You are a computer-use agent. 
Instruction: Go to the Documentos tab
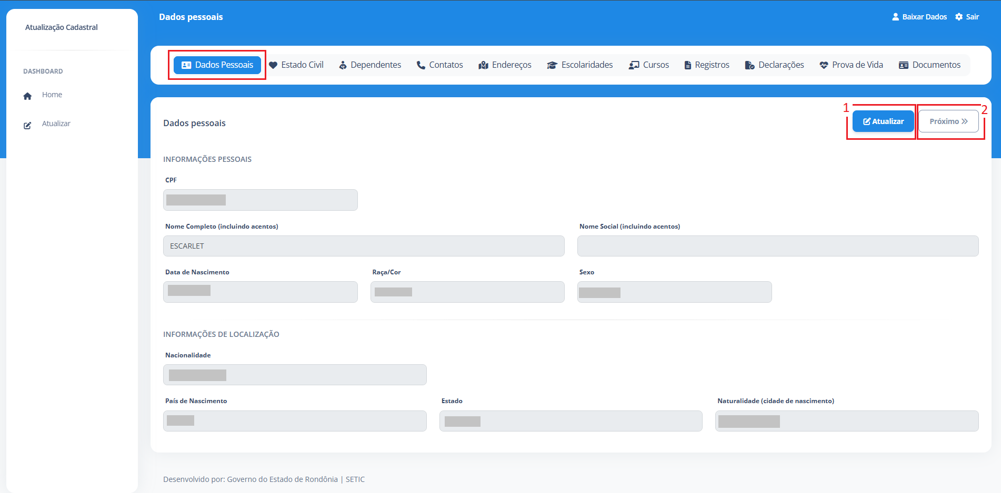click(930, 65)
